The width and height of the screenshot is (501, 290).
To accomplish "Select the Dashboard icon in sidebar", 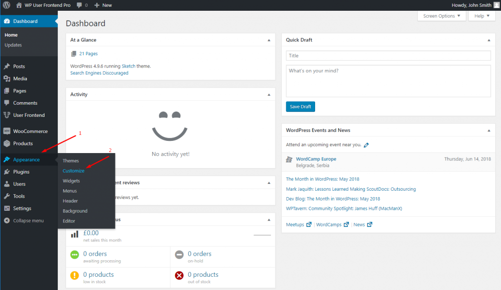I will coord(7,21).
